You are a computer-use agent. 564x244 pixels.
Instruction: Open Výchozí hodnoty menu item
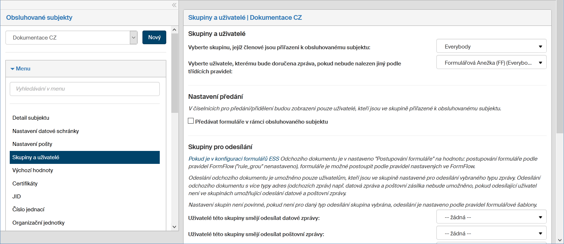[33, 170]
